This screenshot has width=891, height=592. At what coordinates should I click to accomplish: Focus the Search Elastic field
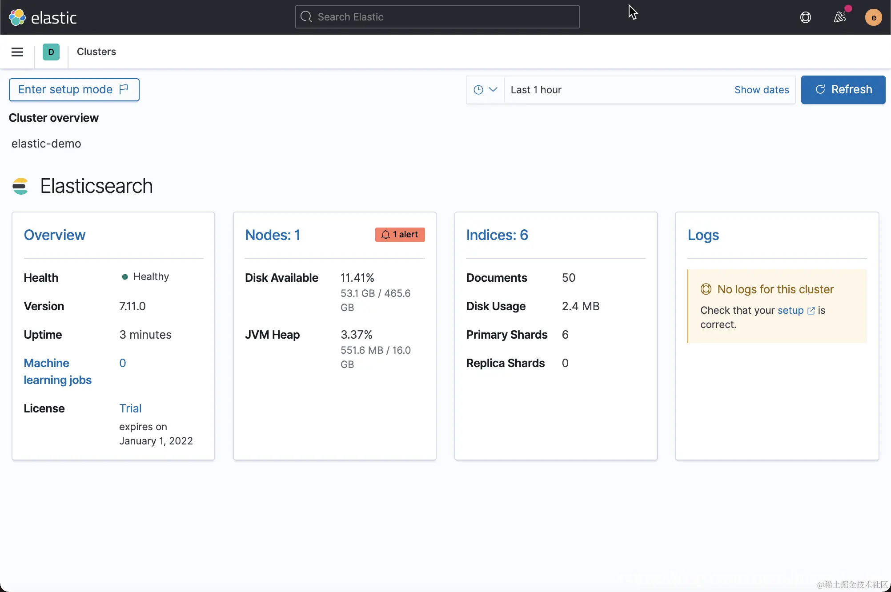[x=437, y=17]
